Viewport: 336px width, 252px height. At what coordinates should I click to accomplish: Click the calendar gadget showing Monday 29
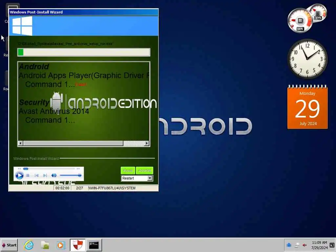tap(307, 107)
